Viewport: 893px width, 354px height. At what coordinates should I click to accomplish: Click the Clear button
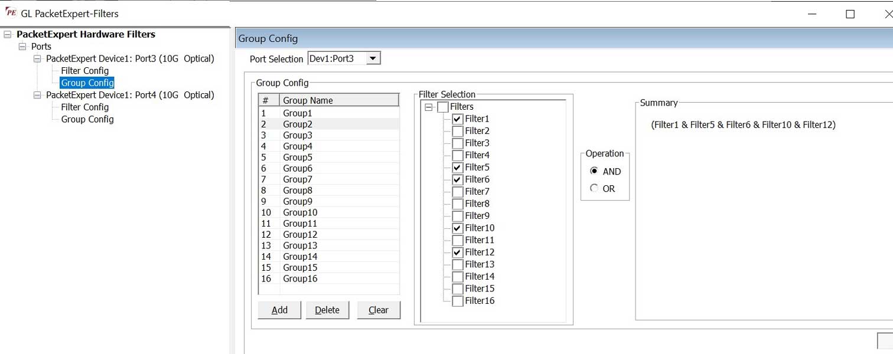click(379, 310)
